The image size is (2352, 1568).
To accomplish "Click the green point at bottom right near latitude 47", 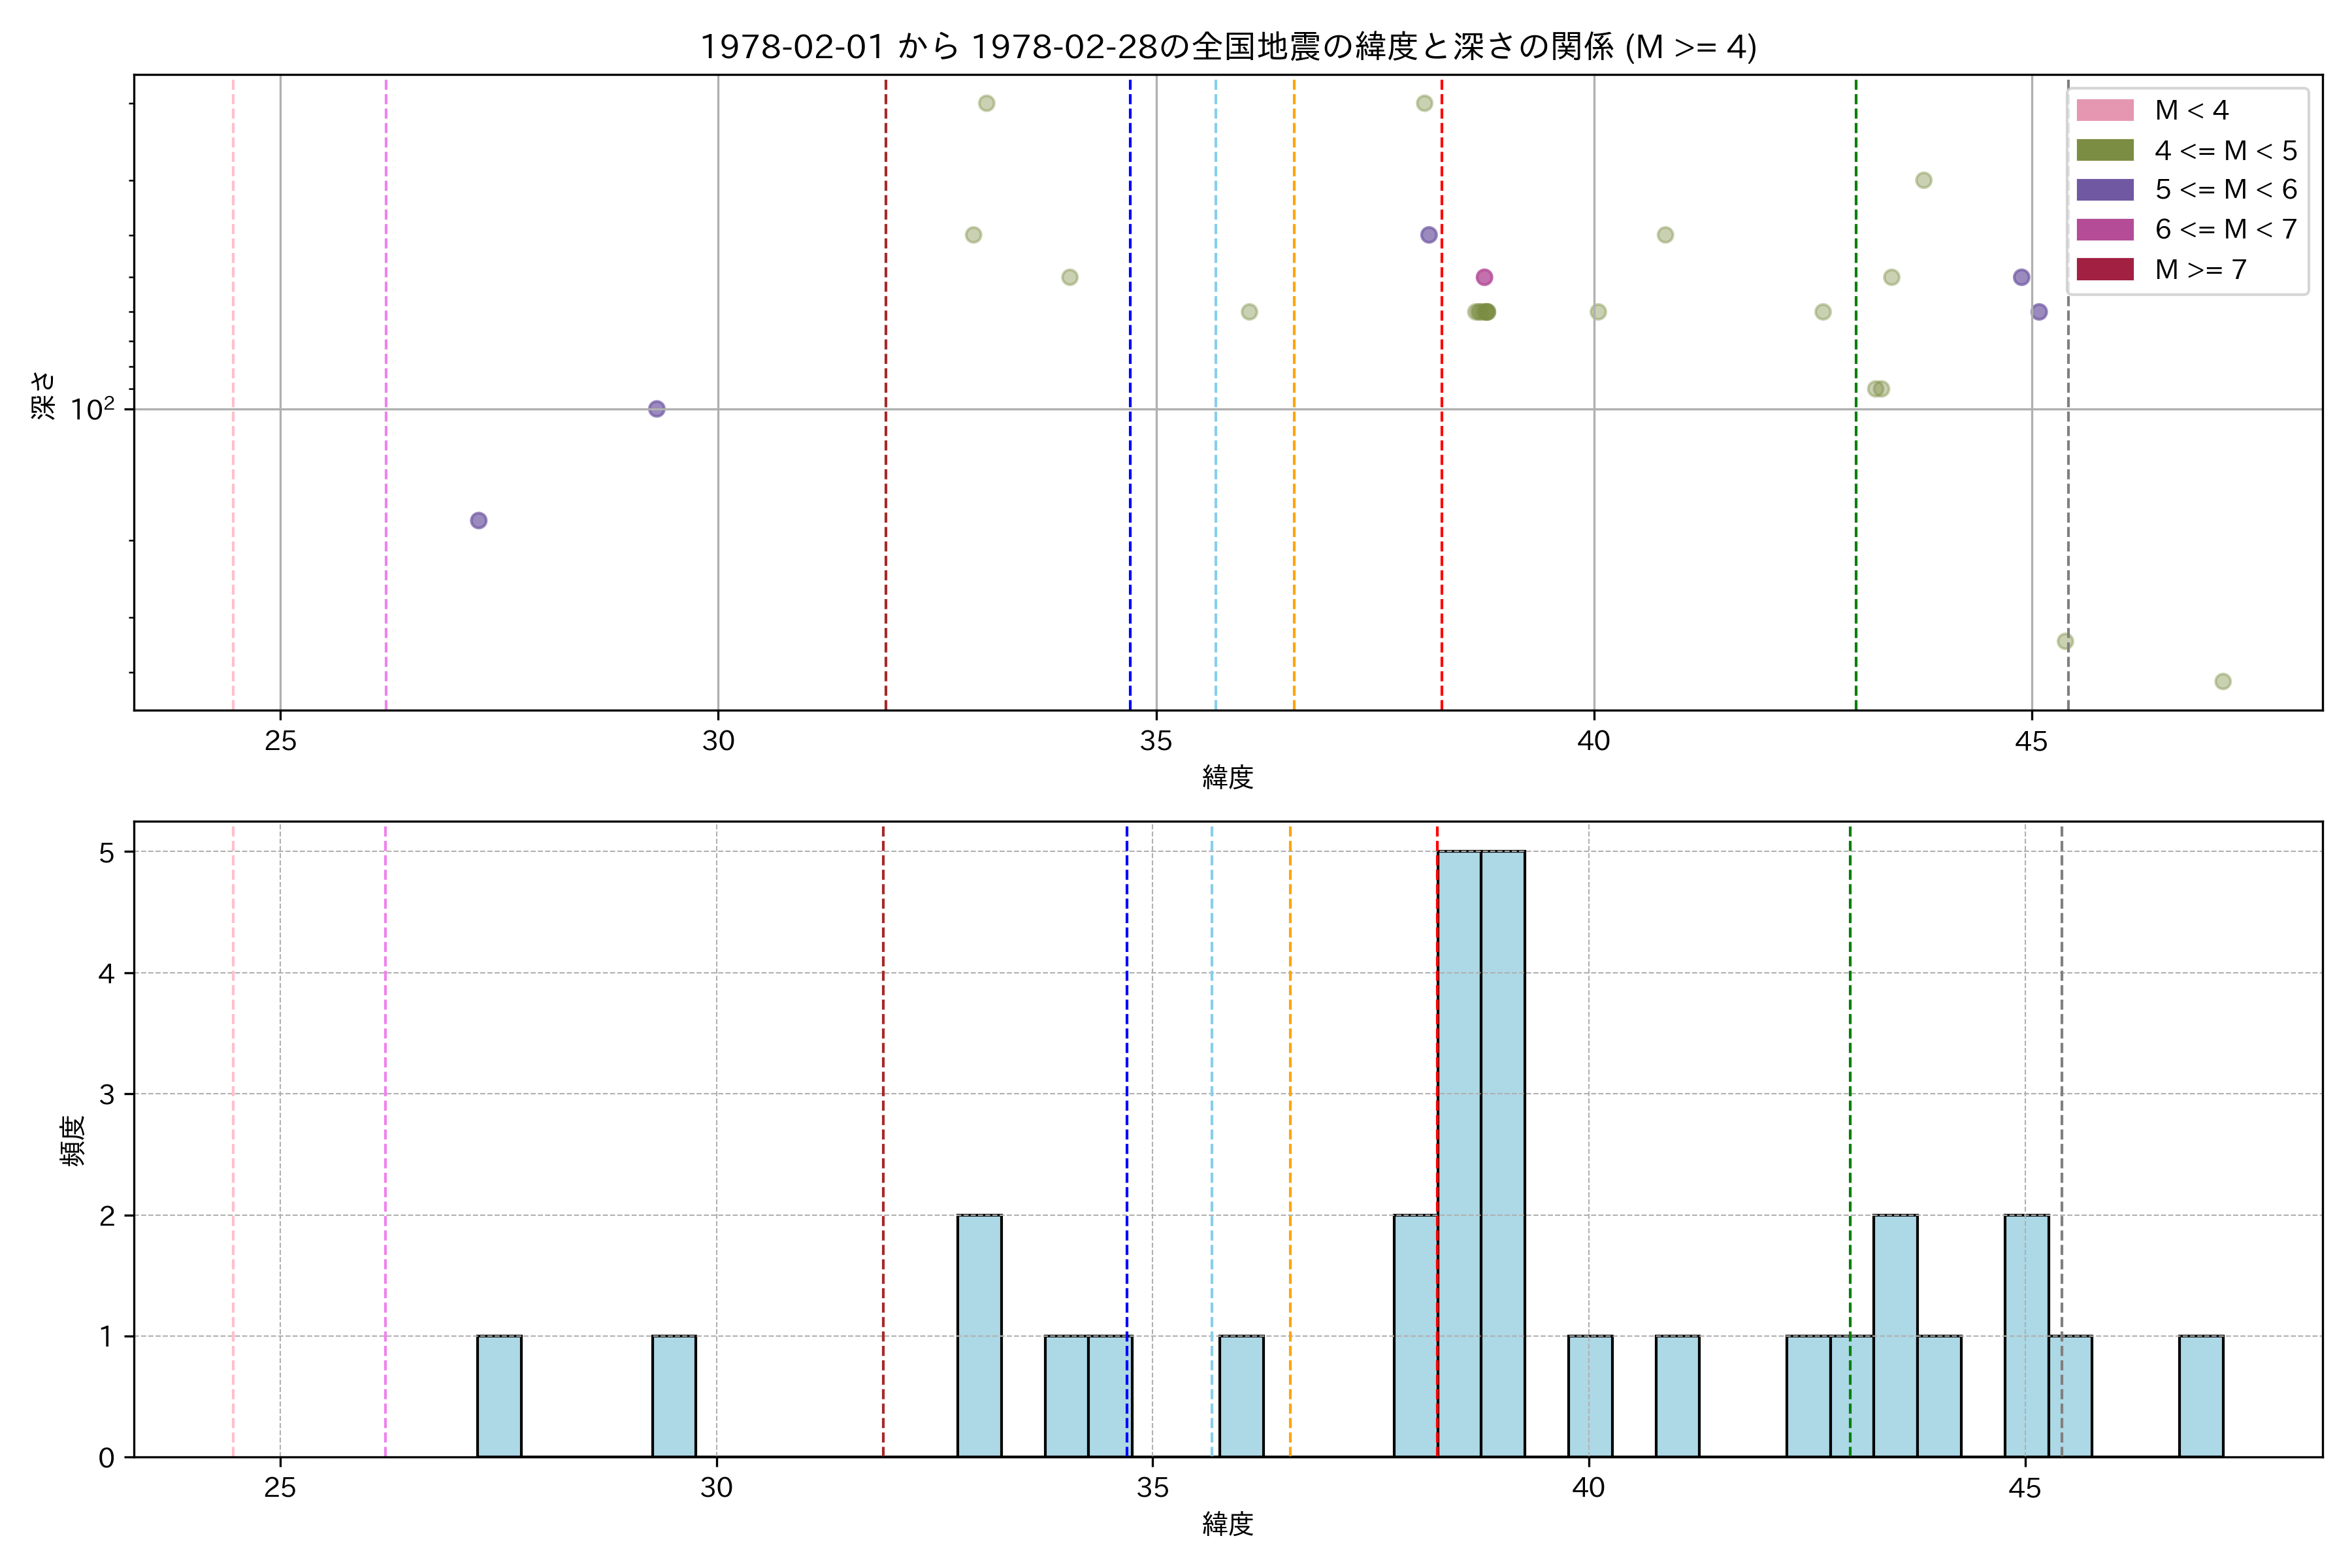I will point(2223,681).
